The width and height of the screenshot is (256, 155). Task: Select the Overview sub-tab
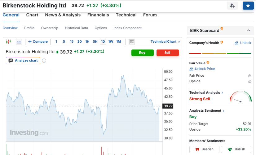click(10, 28)
